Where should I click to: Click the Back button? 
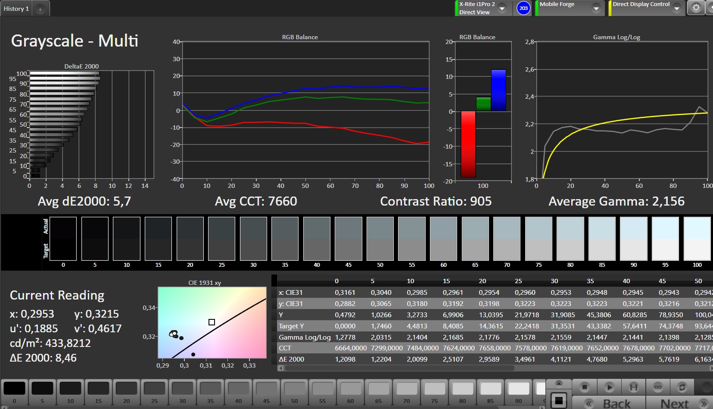click(x=609, y=403)
